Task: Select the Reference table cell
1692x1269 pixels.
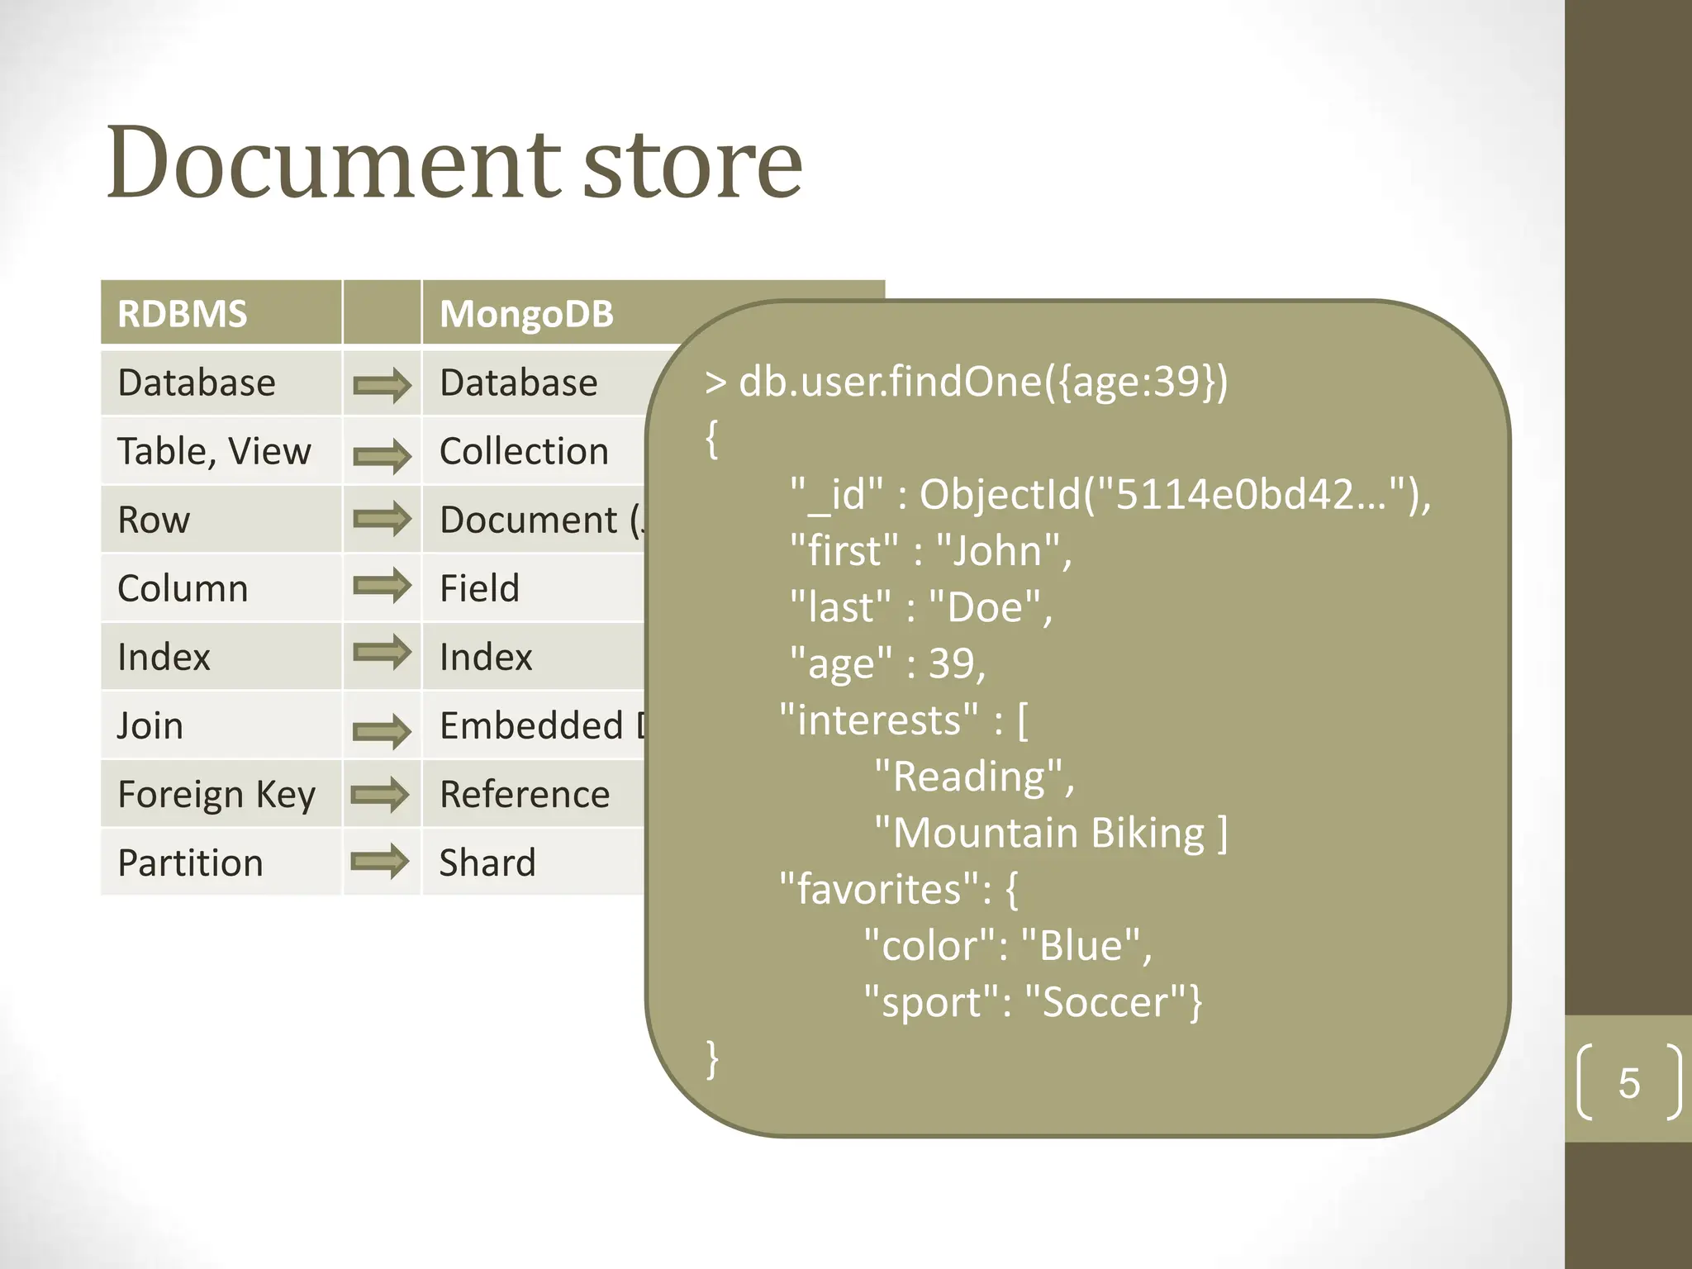Action: point(525,795)
